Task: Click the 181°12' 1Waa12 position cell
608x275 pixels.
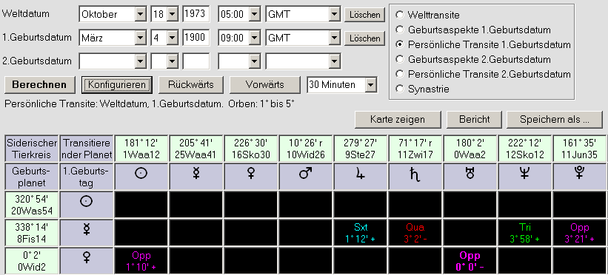Action: 141,149
